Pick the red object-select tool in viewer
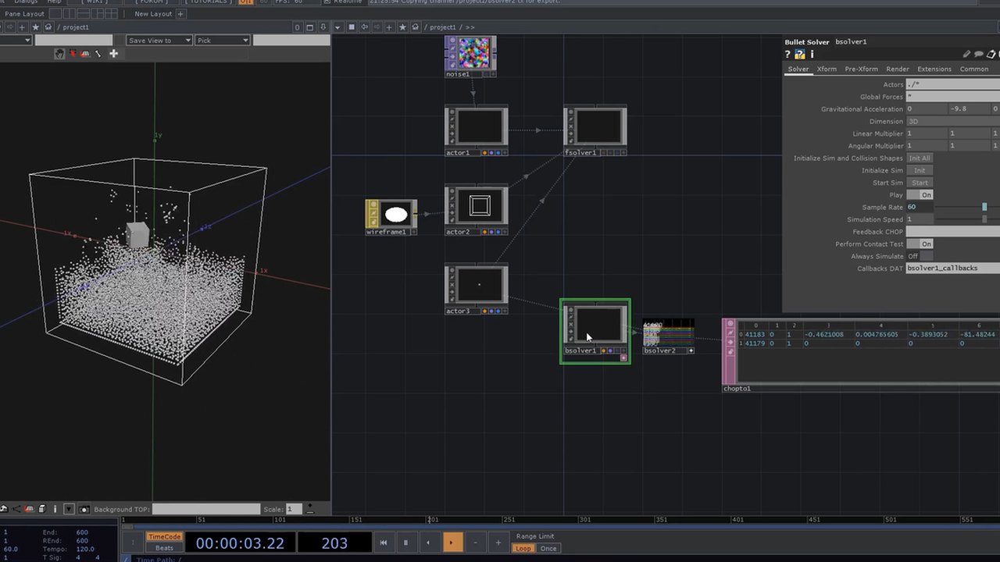Image resolution: width=1000 pixels, height=562 pixels. [73, 54]
